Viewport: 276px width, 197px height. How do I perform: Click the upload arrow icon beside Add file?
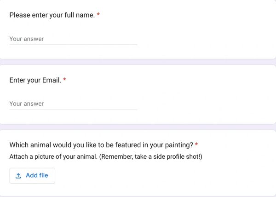pyautogui.click(x=18, y=176)
